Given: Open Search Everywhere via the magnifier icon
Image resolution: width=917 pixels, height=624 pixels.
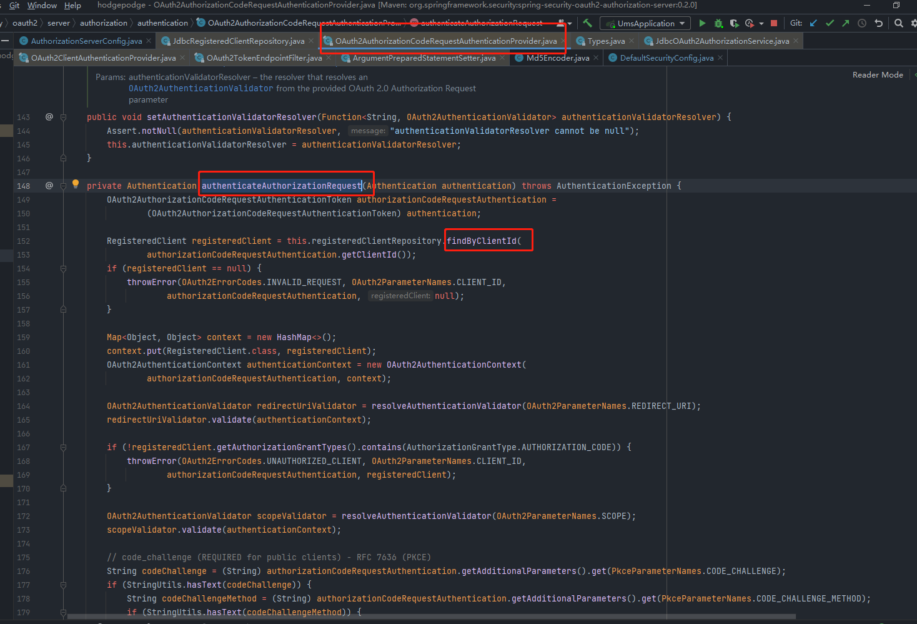Looking at the screenshot, I should tap(898, 23).
